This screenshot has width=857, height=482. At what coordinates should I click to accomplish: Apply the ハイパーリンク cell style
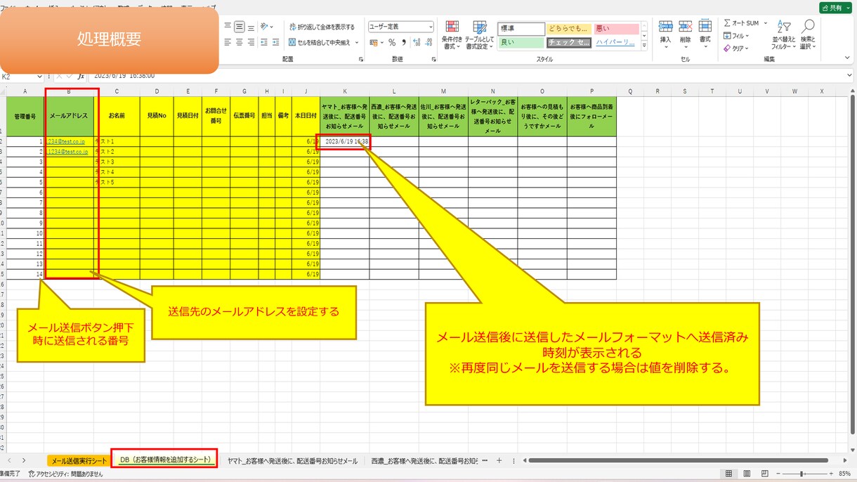tap(616, 42)
